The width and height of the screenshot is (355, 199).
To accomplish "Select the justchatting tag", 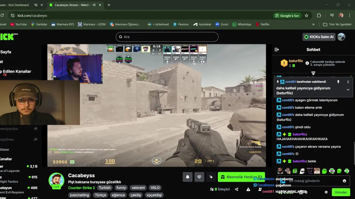I will coord(80,195).
